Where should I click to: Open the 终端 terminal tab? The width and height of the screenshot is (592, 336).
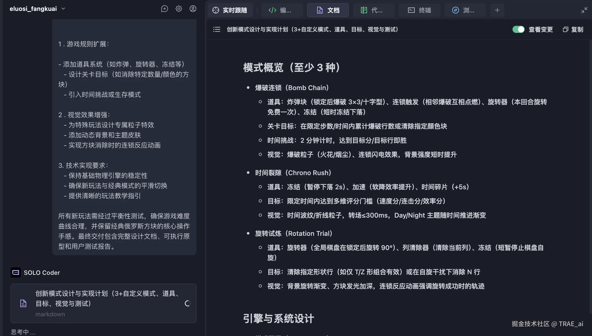click(420, 10)
